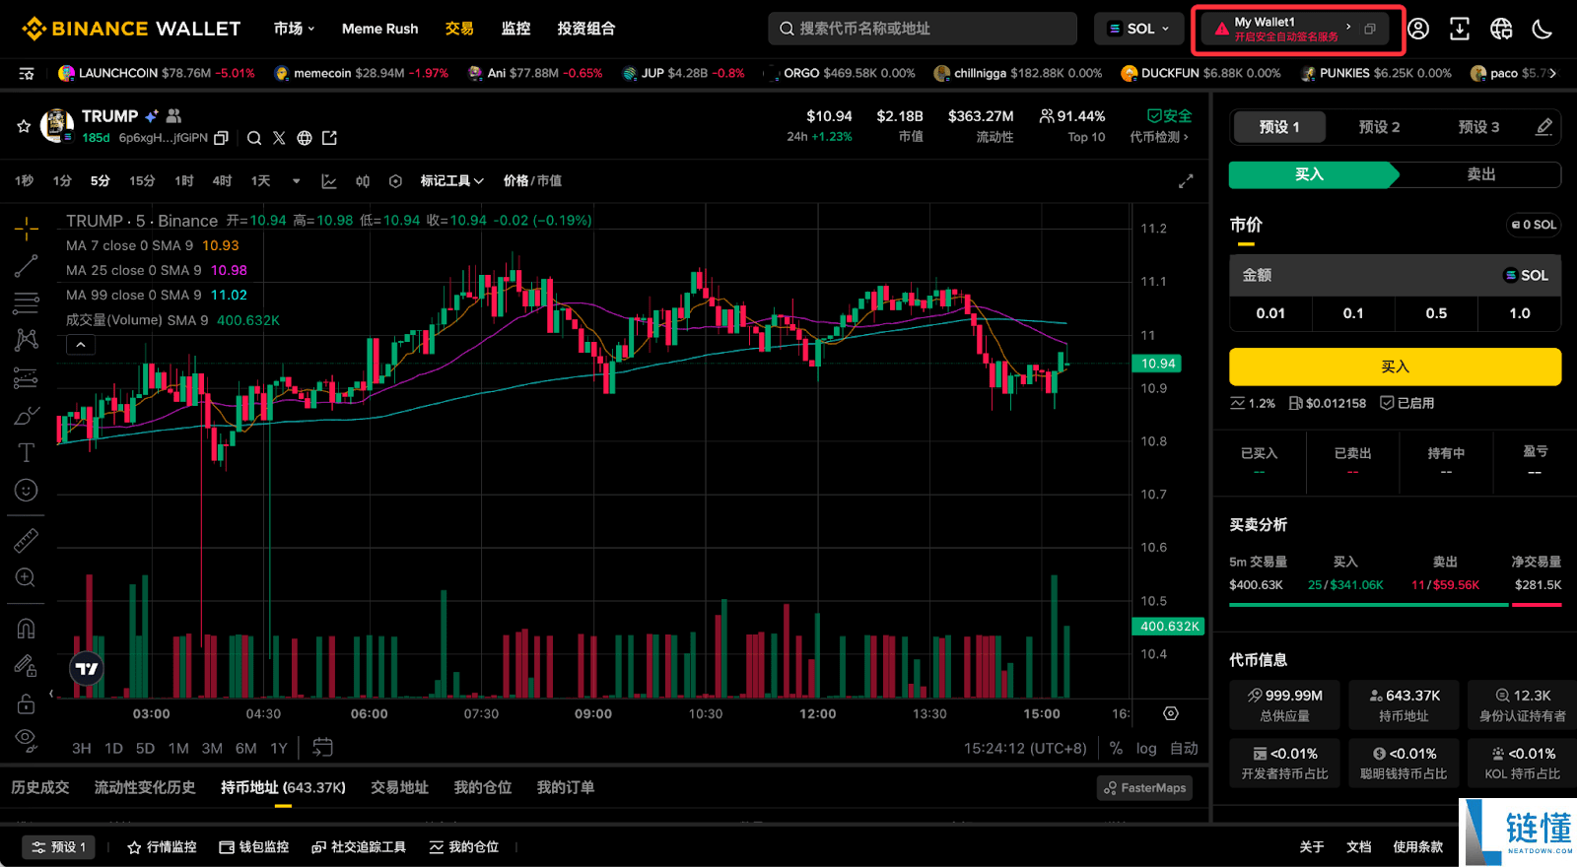
Task: Open the user account profile icon
Action: [x=1418, y=29]
